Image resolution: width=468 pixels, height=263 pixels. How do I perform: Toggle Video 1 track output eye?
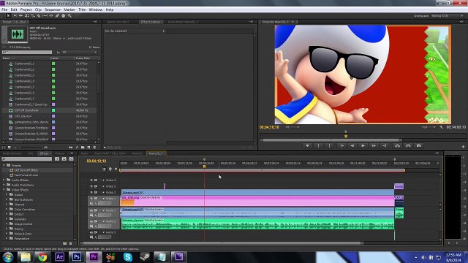pyautogui.click(x=91, y=198)
